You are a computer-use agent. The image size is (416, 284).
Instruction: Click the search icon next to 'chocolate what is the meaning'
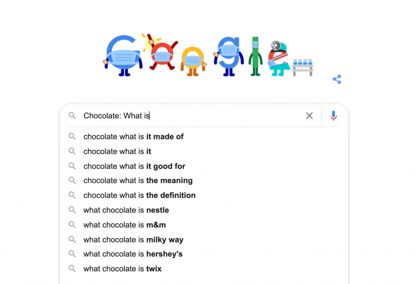click(72, 180)
